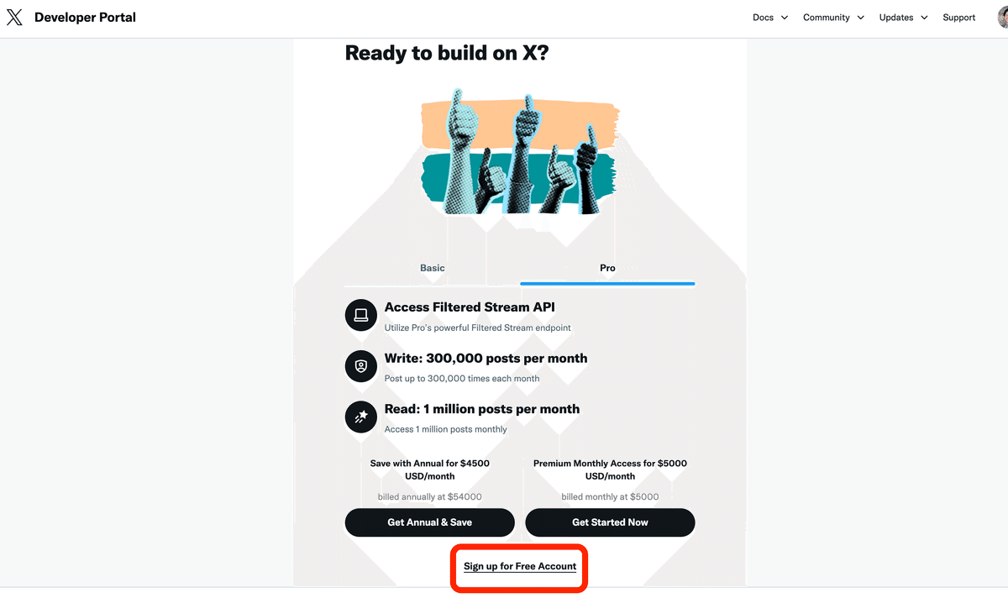Image resolution: width=1008 pixels, height=598 pixels.
Task: Click the Read: 1 million posts heading
Action: 482,409
